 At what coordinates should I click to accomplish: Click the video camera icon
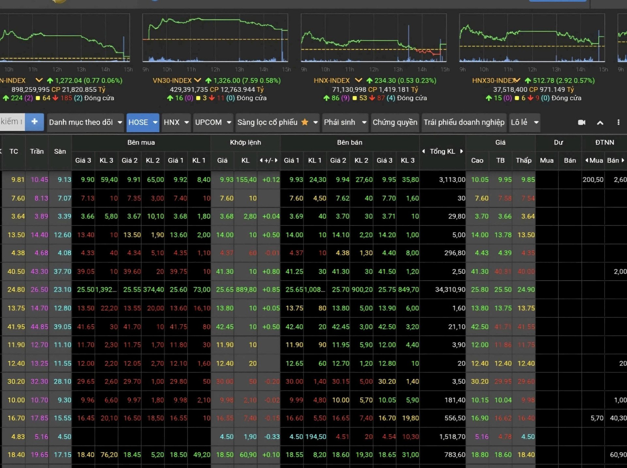(x=582, y=122)
